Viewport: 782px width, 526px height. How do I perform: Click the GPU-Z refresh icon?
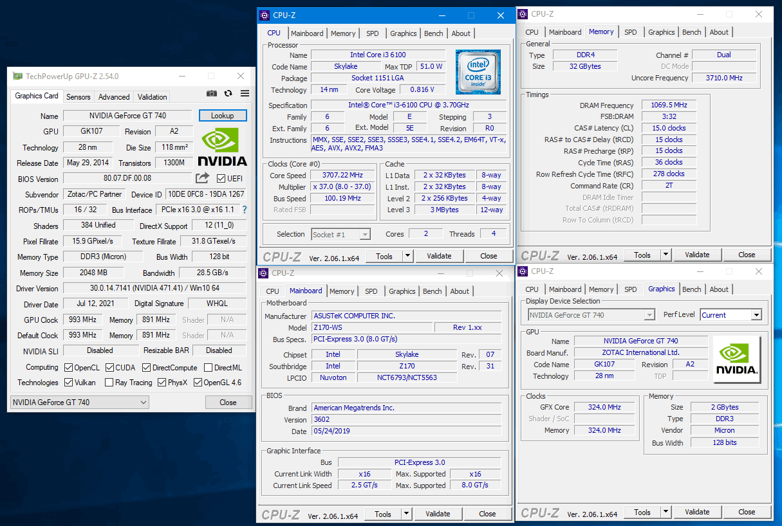pos(228,93)
